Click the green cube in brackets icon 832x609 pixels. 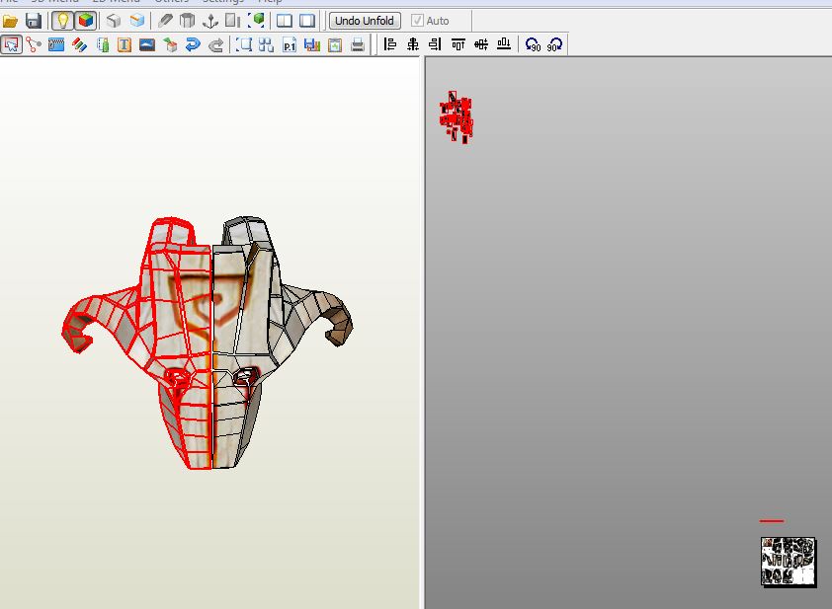click(x=256, y=21)
